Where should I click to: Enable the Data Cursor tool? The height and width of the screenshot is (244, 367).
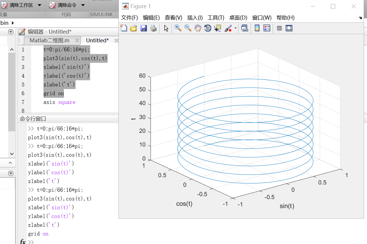click(x=218, y=28)
